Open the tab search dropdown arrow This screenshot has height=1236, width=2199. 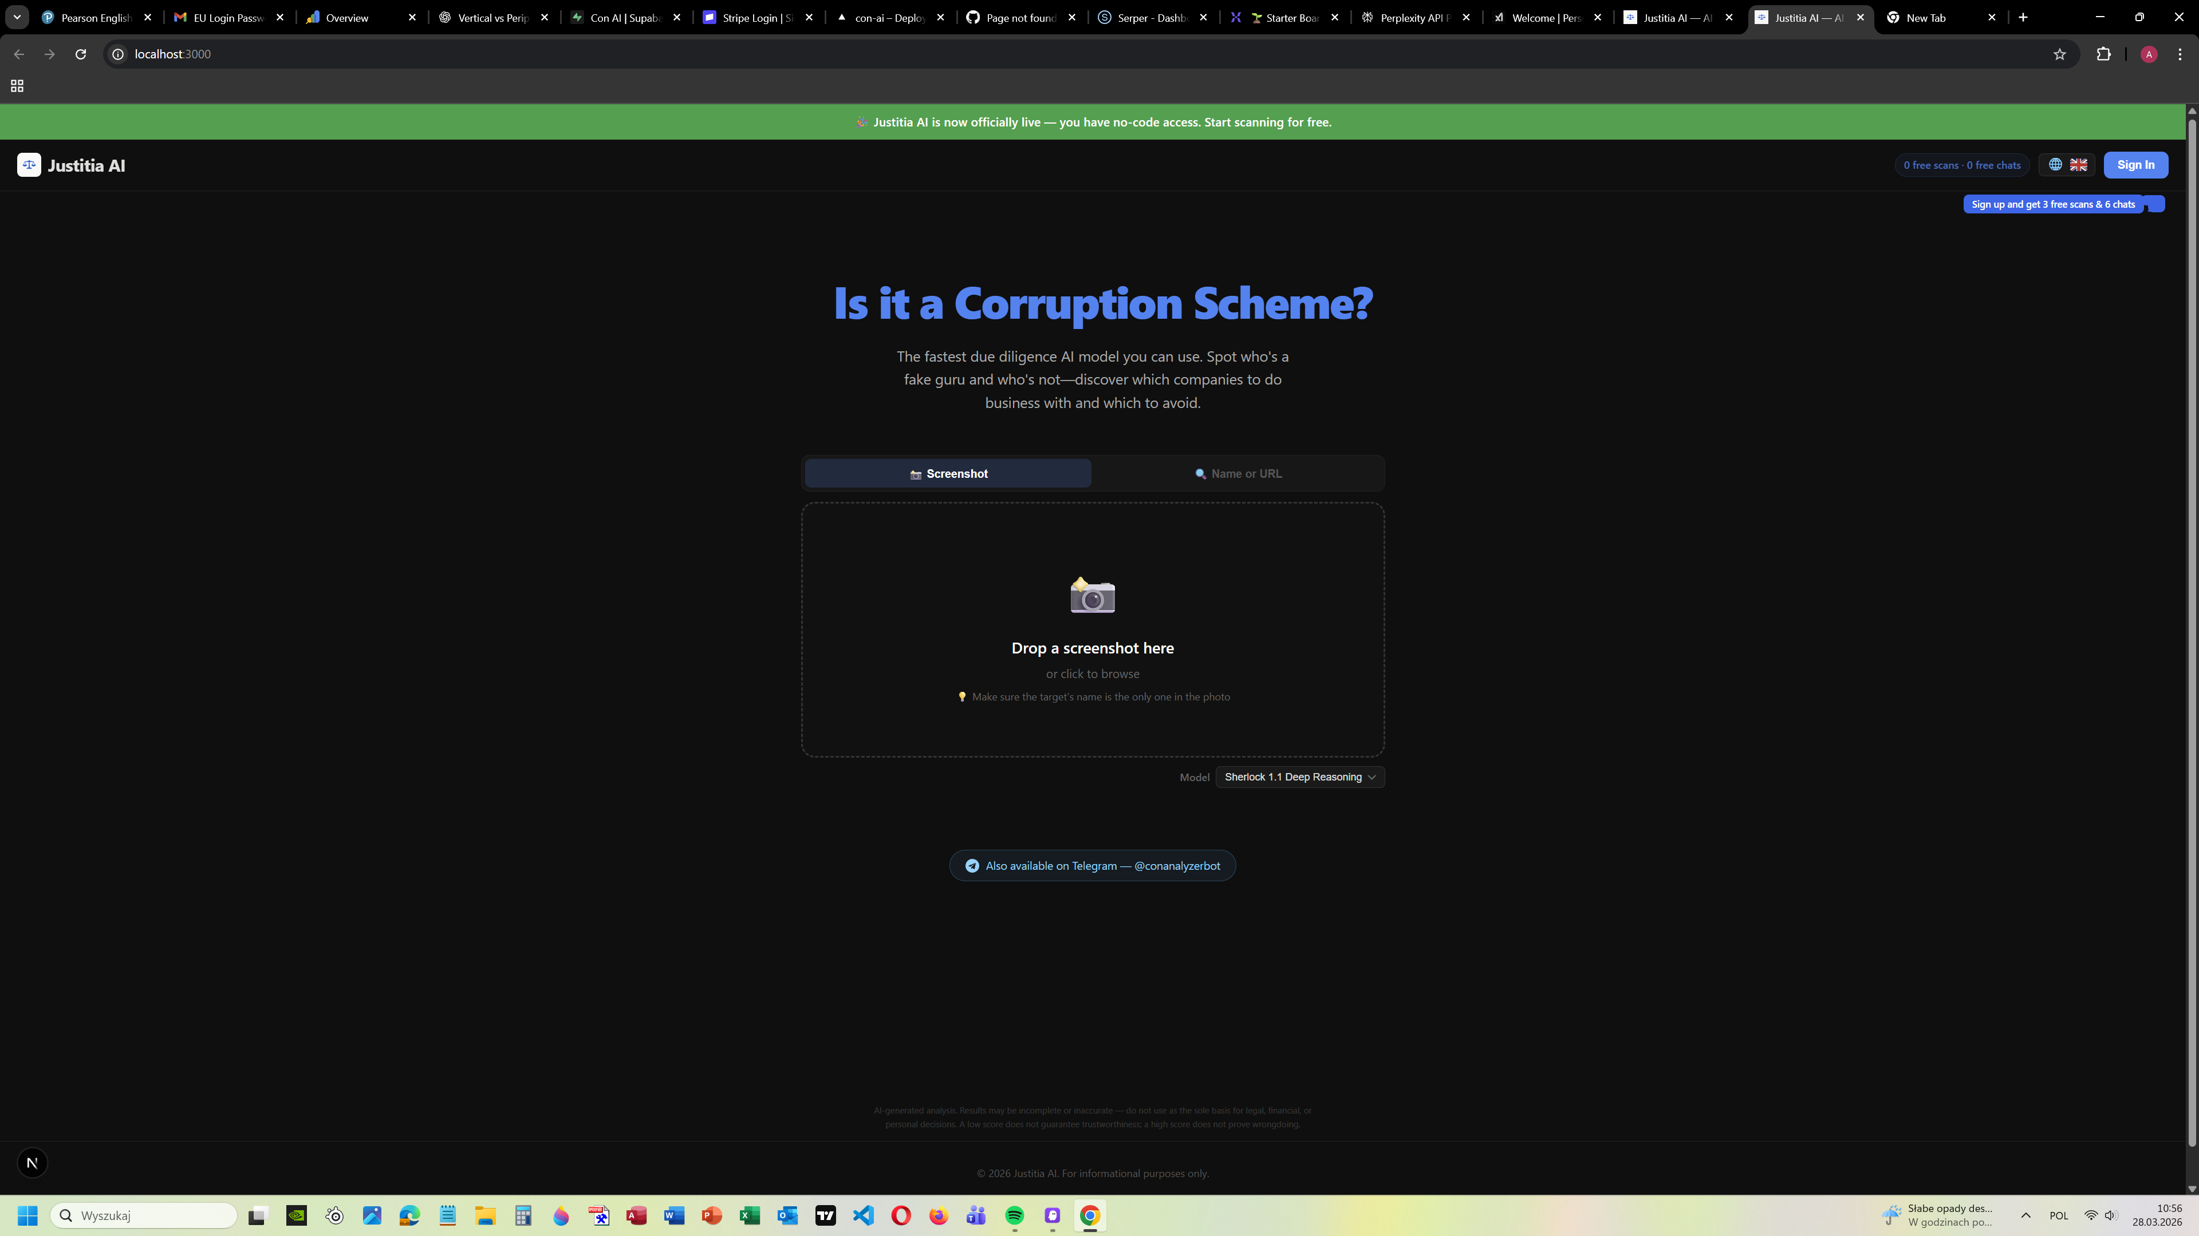[x=16, y=17]
